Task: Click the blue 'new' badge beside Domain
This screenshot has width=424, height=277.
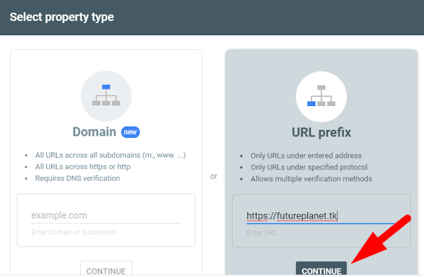Action: (131, 133)
